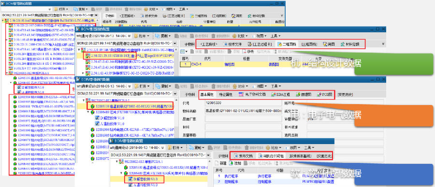Open the 材料定额 tab in the backmost window
The height and width of the screenshot is (187, 435).
tap(256, 16)
